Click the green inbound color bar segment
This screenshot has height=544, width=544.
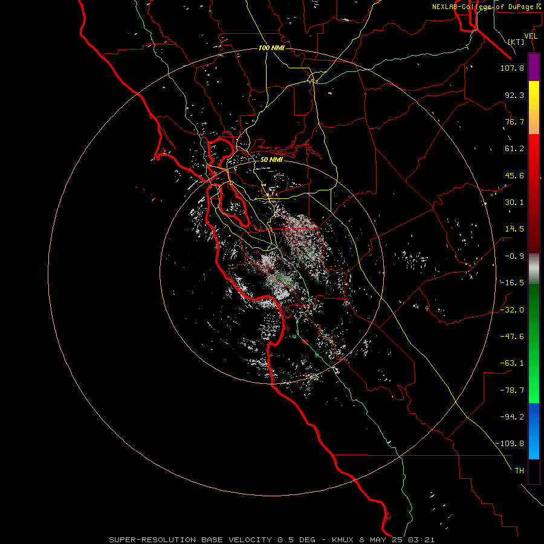point(534,343)
